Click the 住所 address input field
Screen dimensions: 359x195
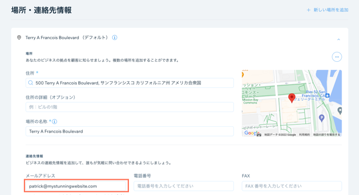tap(129, 83)
